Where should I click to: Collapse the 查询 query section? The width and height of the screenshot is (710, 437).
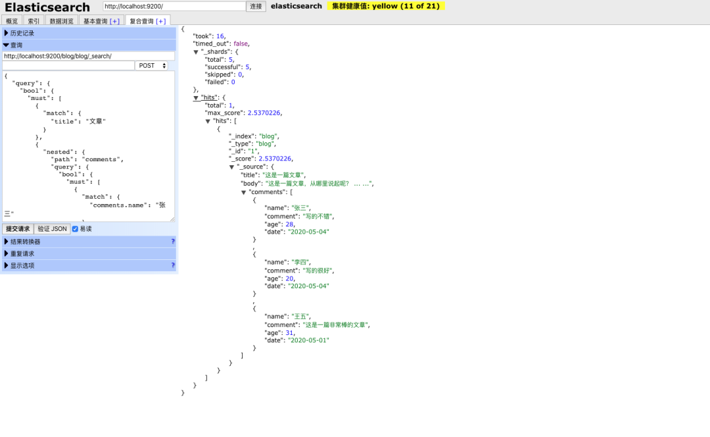[89, 45]
